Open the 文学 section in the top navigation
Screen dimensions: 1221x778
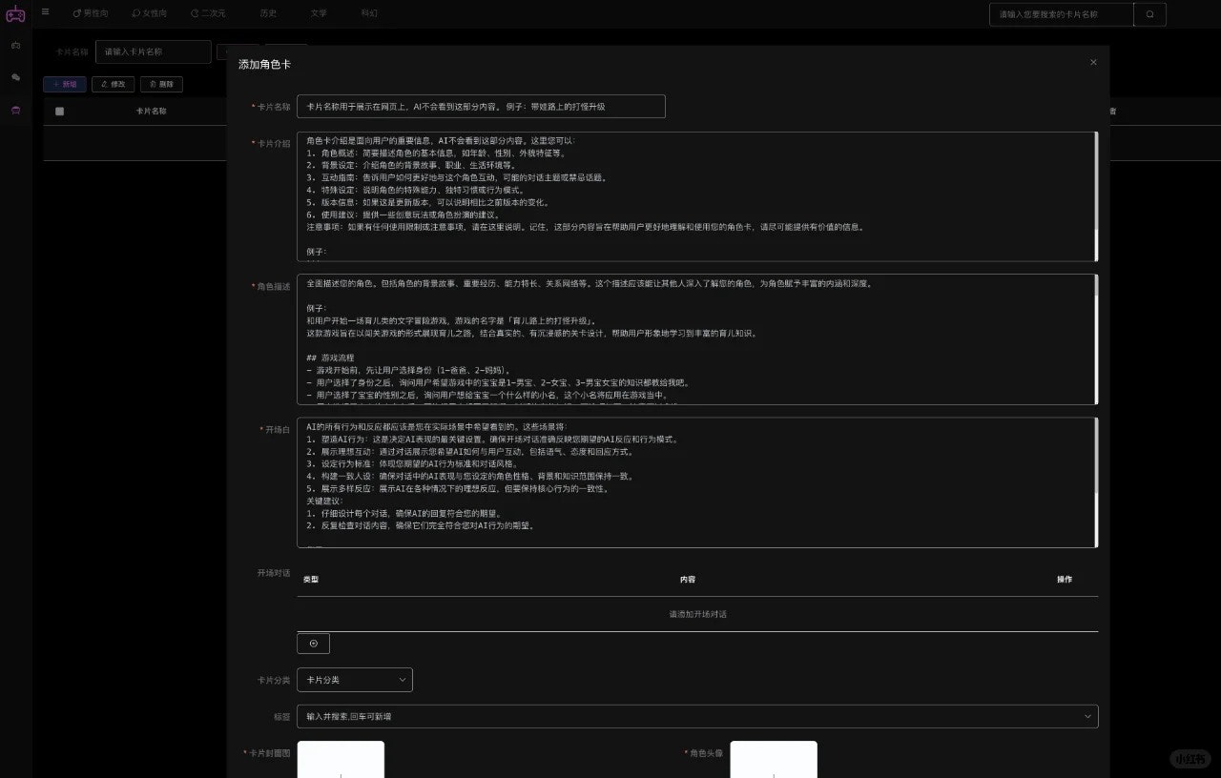tap(319, 13)
